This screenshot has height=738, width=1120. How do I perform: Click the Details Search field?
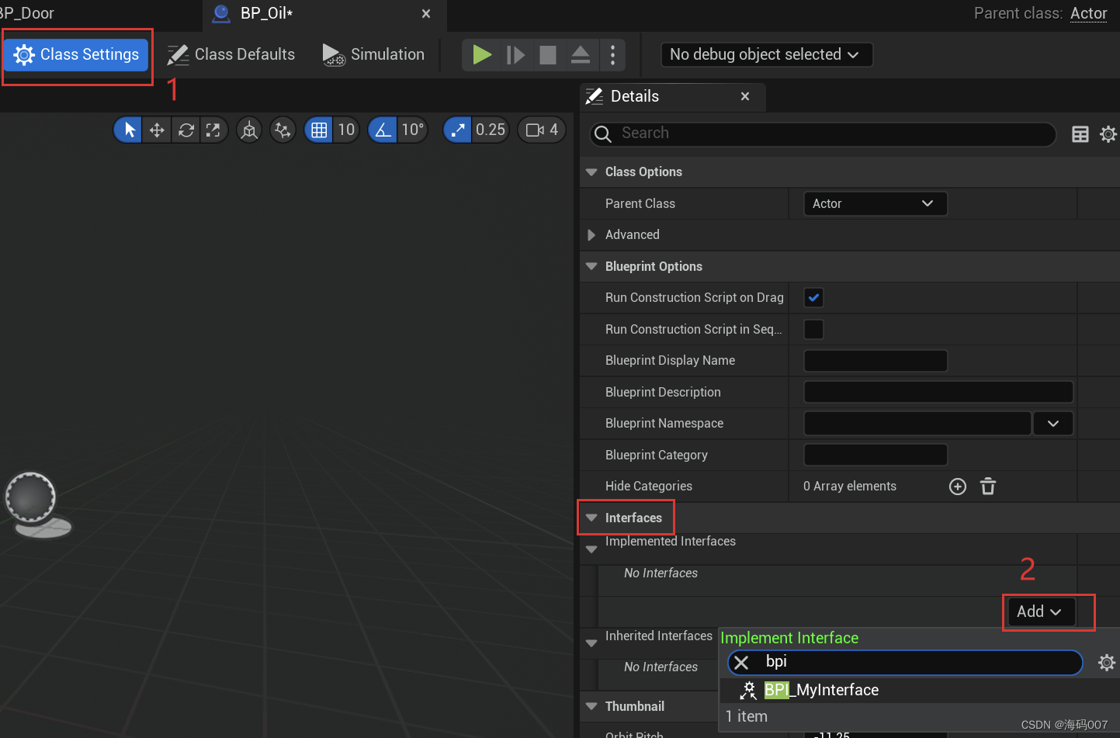pyautogui.click(x=823, y=133)
